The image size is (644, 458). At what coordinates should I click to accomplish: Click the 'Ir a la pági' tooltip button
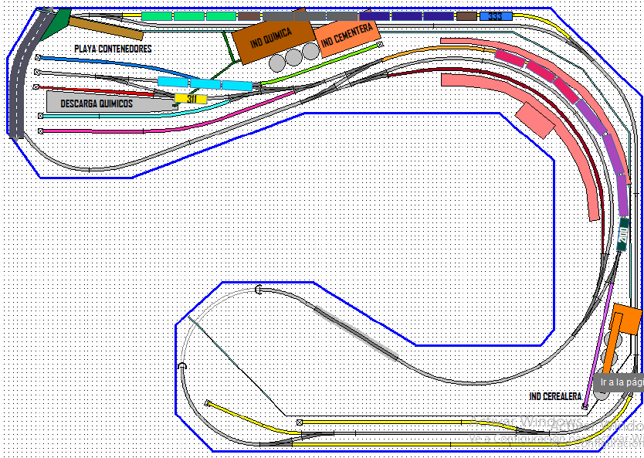point(619,382)
